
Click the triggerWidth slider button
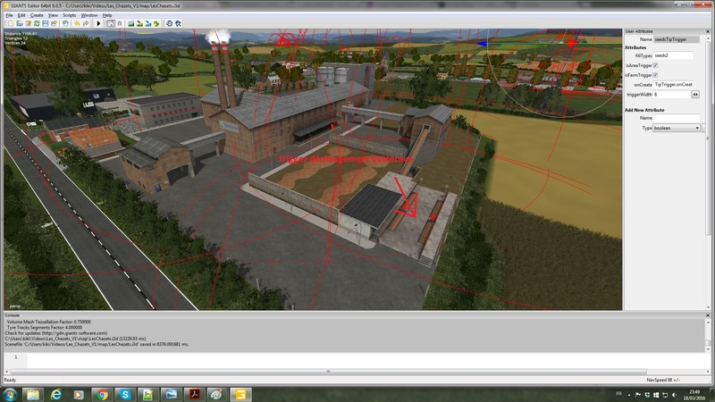pyautogui.click(x=695, y=94)
